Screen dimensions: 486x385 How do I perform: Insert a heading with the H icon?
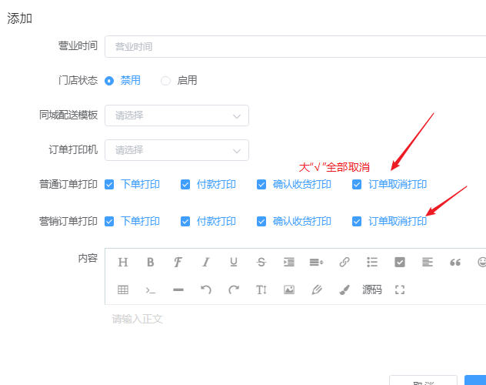123,263
